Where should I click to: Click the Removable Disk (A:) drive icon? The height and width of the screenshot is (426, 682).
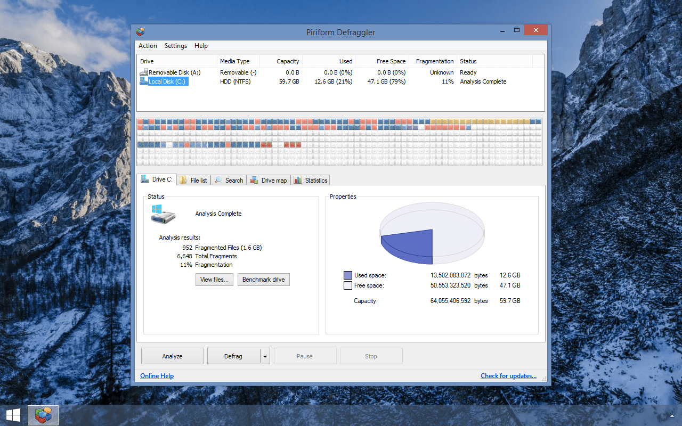click(x=144, y=72)
